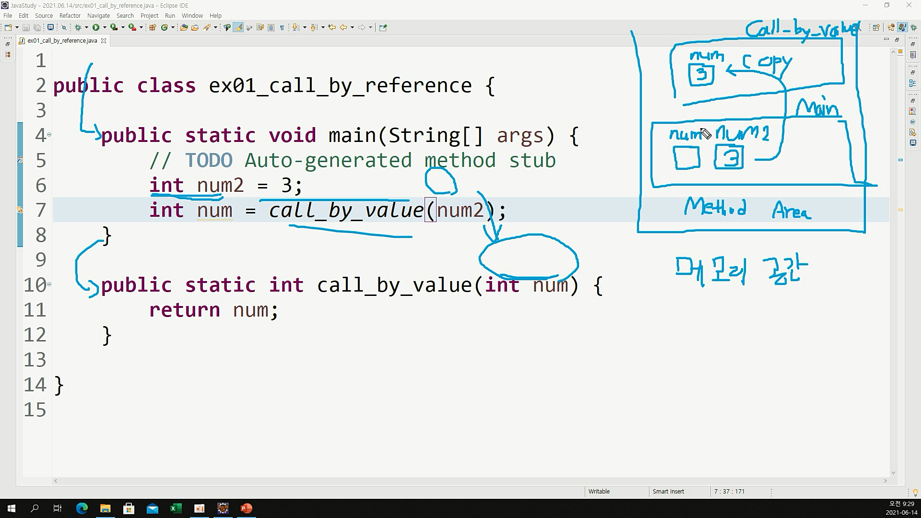Open the Refactor menu

click(70, 15)
